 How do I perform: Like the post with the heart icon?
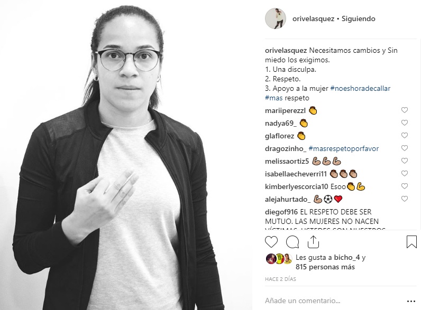point(271,242)
